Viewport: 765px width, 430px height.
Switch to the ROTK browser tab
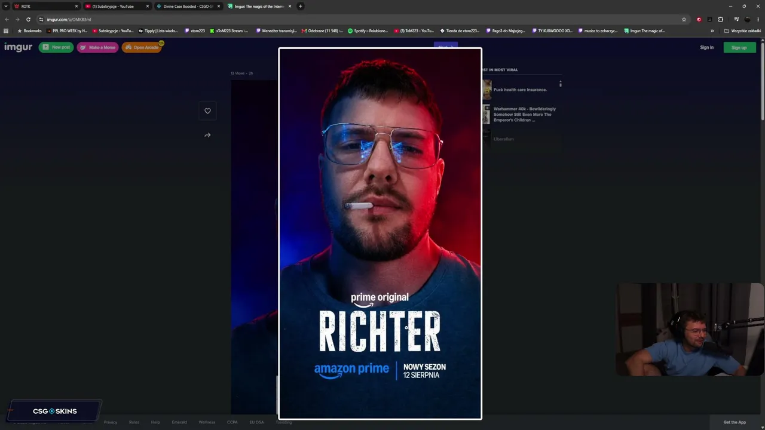coord(46,6)
